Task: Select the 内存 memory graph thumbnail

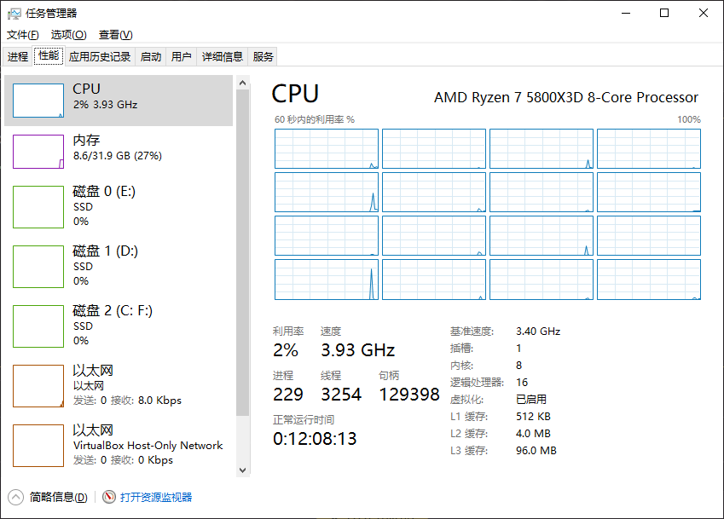Action: [x=38, y=152]
